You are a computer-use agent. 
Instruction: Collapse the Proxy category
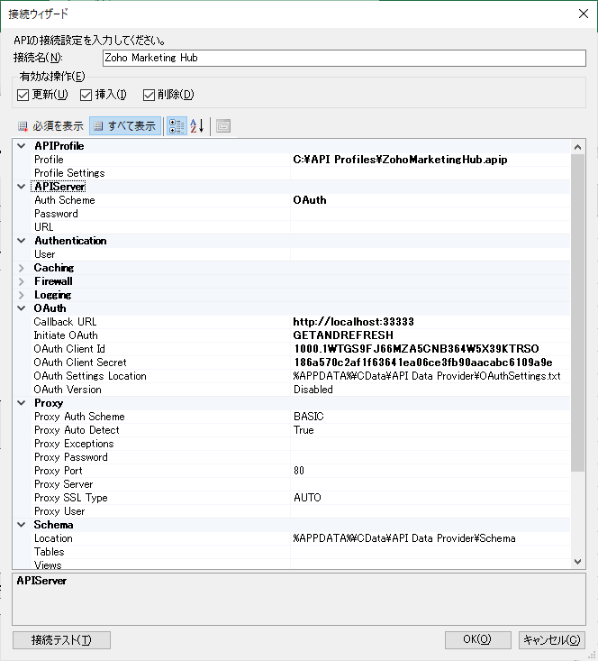(22, 403)
